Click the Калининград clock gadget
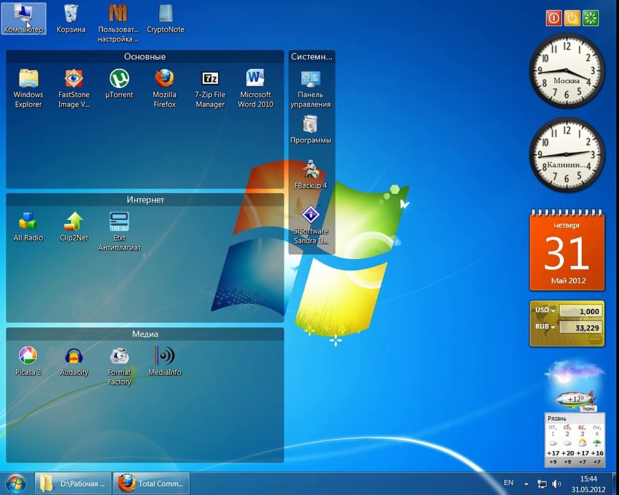This screenshot has height=495, width=619. (x=567, y=155)
